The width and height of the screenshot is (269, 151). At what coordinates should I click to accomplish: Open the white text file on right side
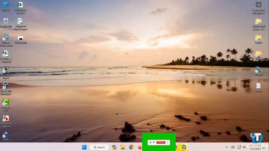[x=258, y=88]
